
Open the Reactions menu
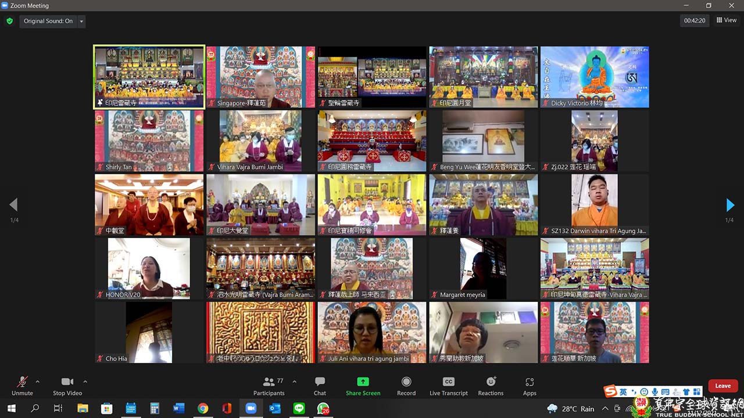491,385
